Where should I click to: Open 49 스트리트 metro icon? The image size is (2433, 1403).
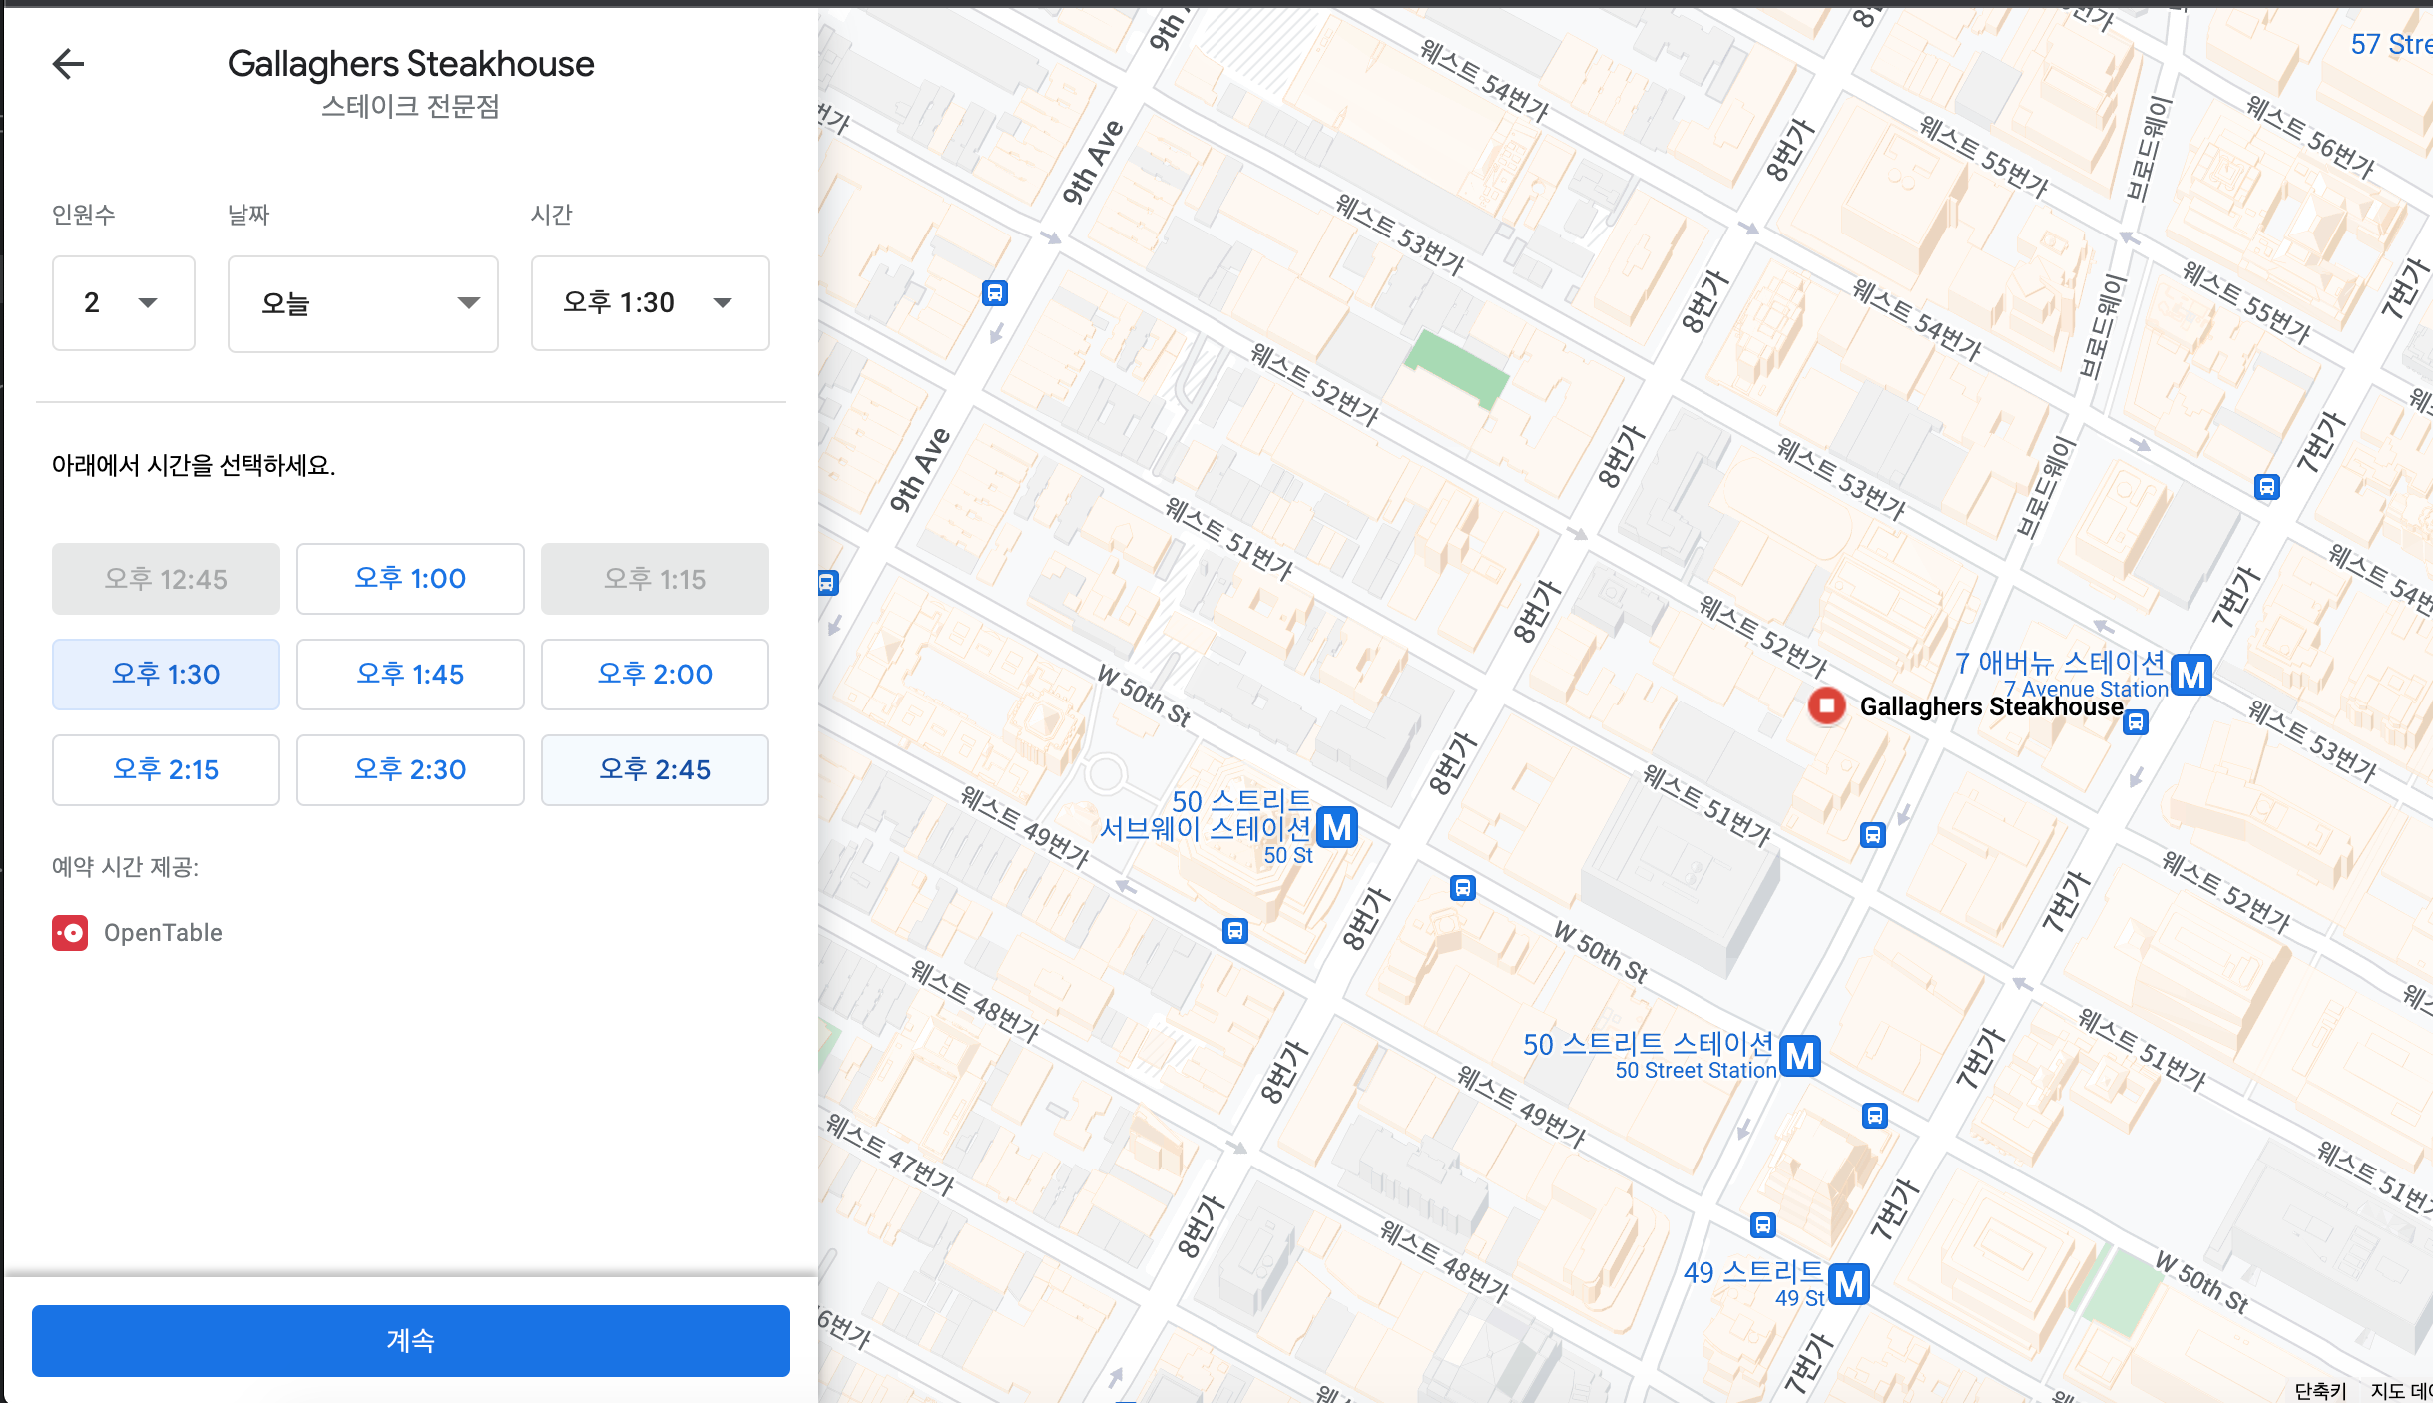pyautogui.click(x=1849, y=1284)
